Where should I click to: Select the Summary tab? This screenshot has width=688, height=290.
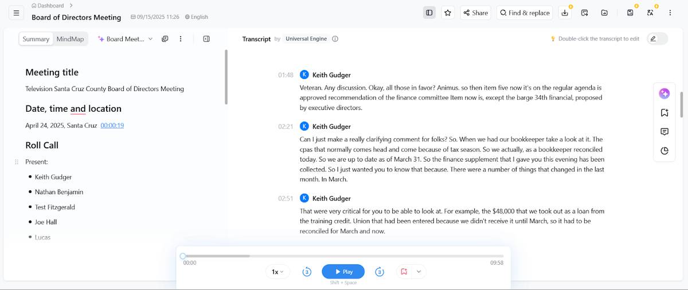tap(36, 39)
